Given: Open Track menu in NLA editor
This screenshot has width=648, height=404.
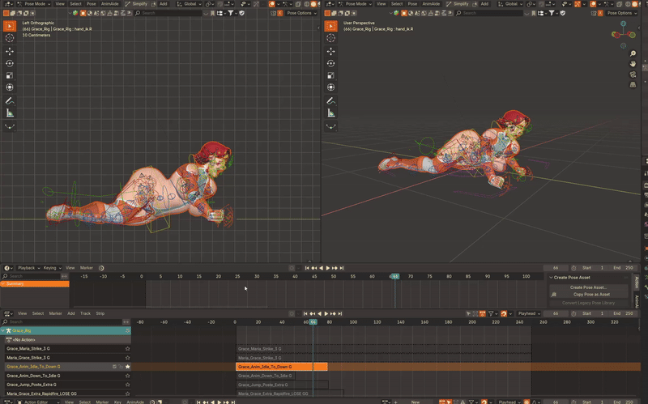Looking at the screenshot, I should pyautogui.click(x=85, y=313).
